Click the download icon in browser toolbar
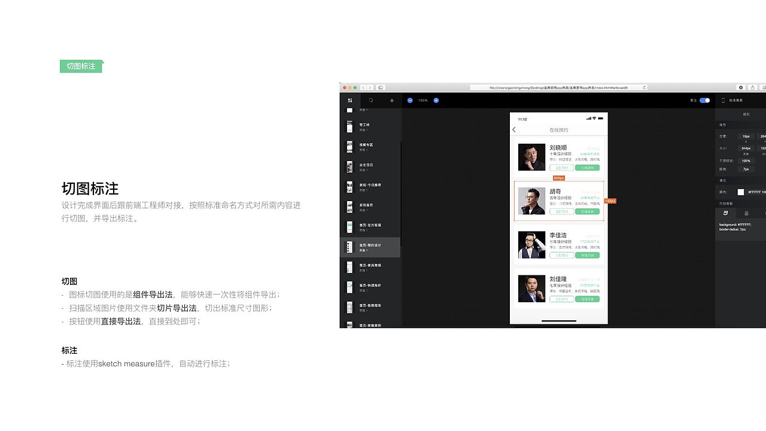766x431 pixels. 741,87
